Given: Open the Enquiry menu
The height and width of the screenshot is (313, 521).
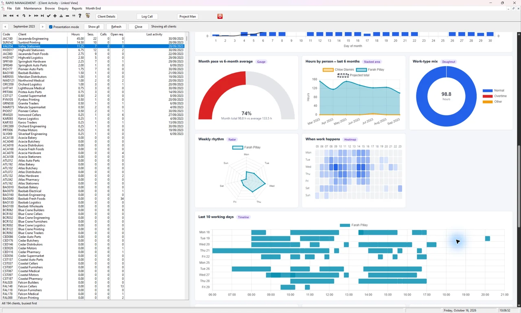Looking at the screenshot, I should tap(63, 9).
